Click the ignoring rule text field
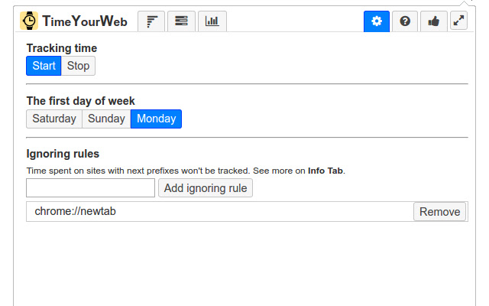The image size is (489, 306). [x=90, y=187]
